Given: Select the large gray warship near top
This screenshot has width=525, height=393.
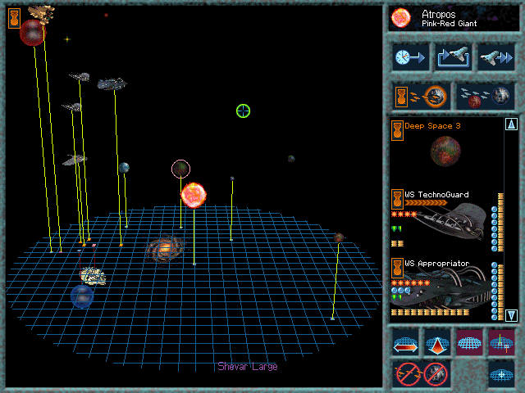Looking at the screenshot, I should [112, 84].
